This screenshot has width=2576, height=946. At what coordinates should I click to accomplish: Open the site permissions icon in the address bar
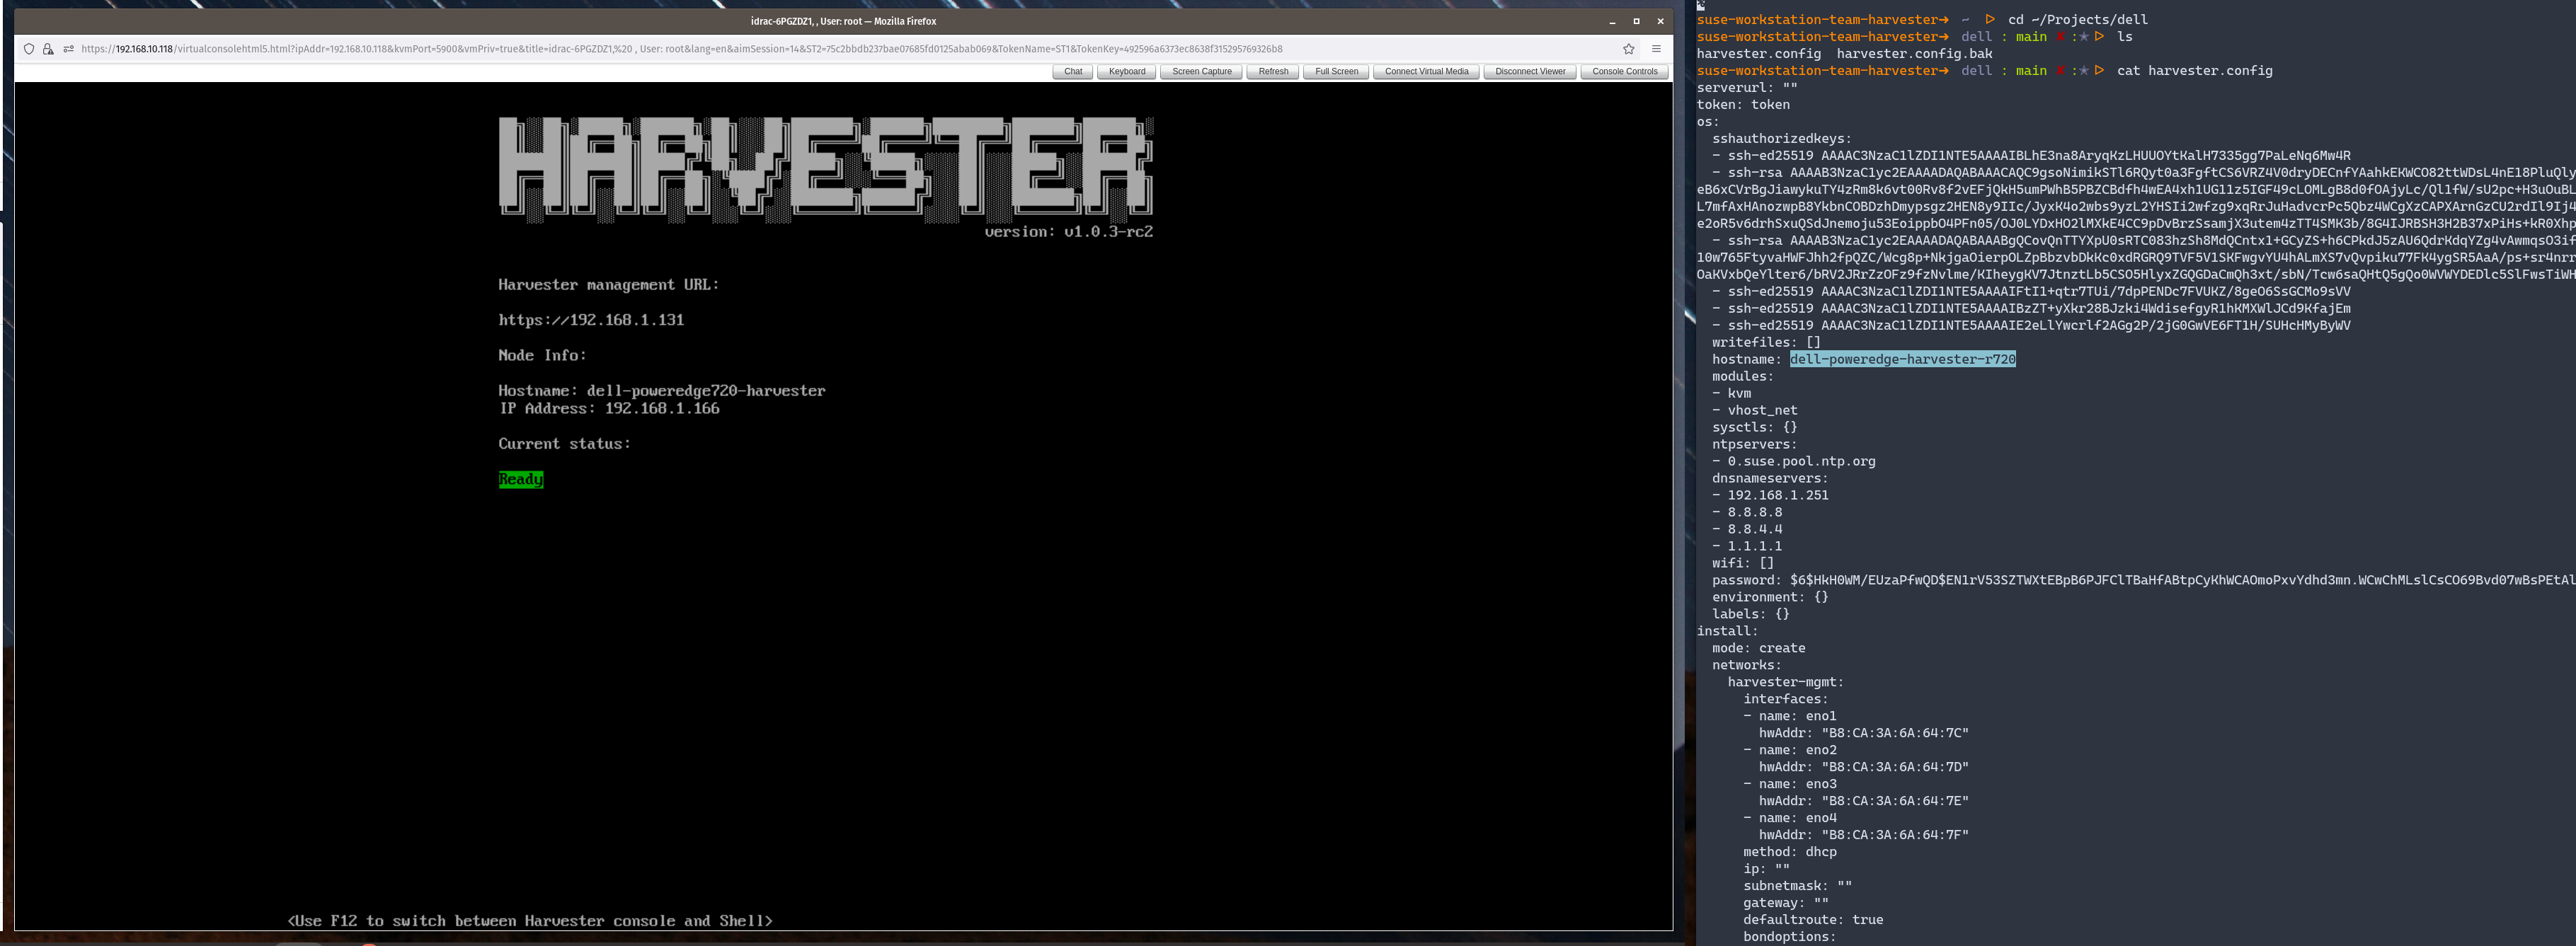tap(68, 49)
